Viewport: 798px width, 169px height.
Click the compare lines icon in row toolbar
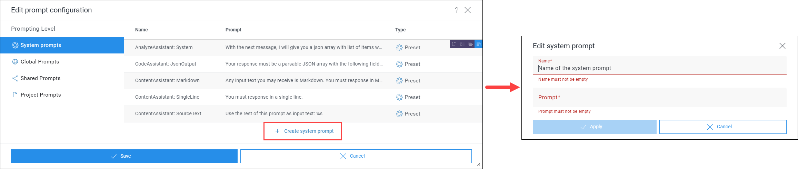pos(462,44)
